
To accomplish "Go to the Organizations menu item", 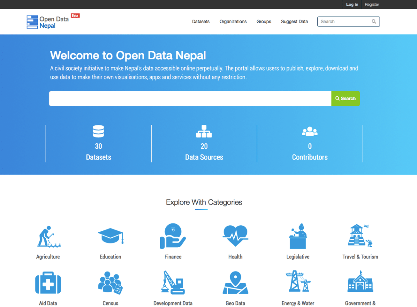I will [x=233, y=22].
